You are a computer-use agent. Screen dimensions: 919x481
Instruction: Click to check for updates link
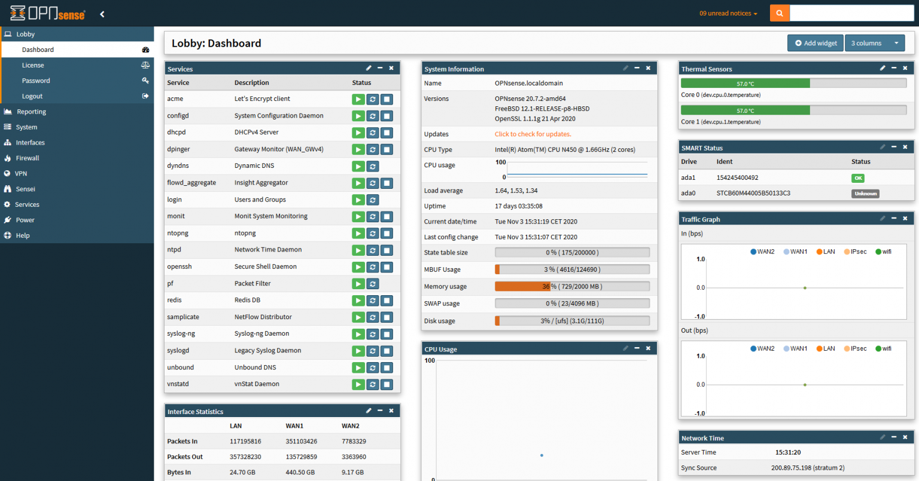(532, 134)
